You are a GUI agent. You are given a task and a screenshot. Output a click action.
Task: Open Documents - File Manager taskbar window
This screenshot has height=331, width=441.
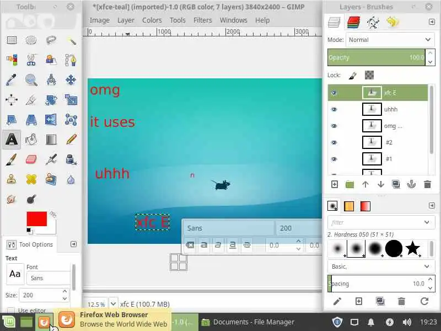point(248,322)
